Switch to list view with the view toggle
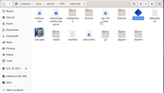The image size is (164, 93). click(141, 4)
